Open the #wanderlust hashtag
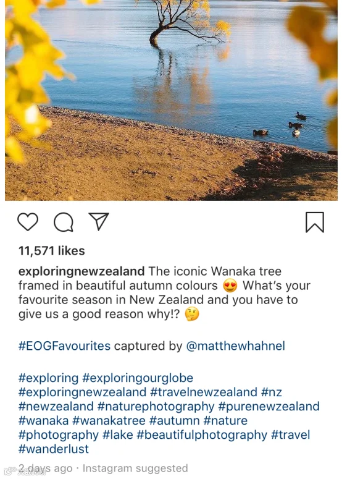The width and height of the screenshot is (342, 479). click(54, 449)
